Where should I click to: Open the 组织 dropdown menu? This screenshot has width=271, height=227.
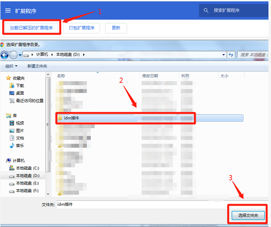(11, 66)
